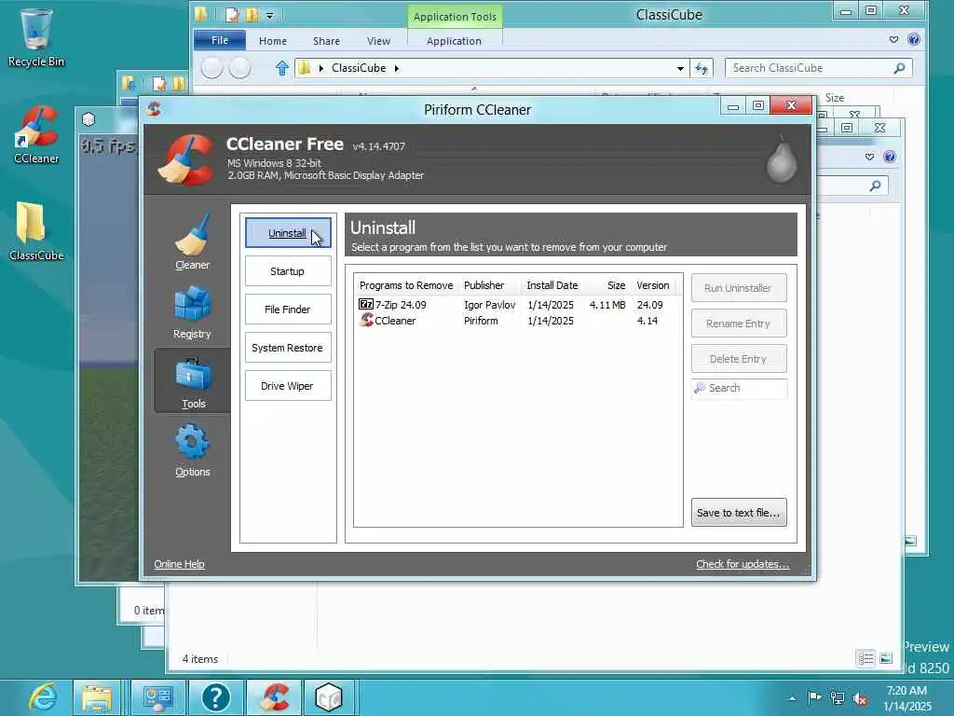Focus the Search ClassiCube field

pos(818,68)
